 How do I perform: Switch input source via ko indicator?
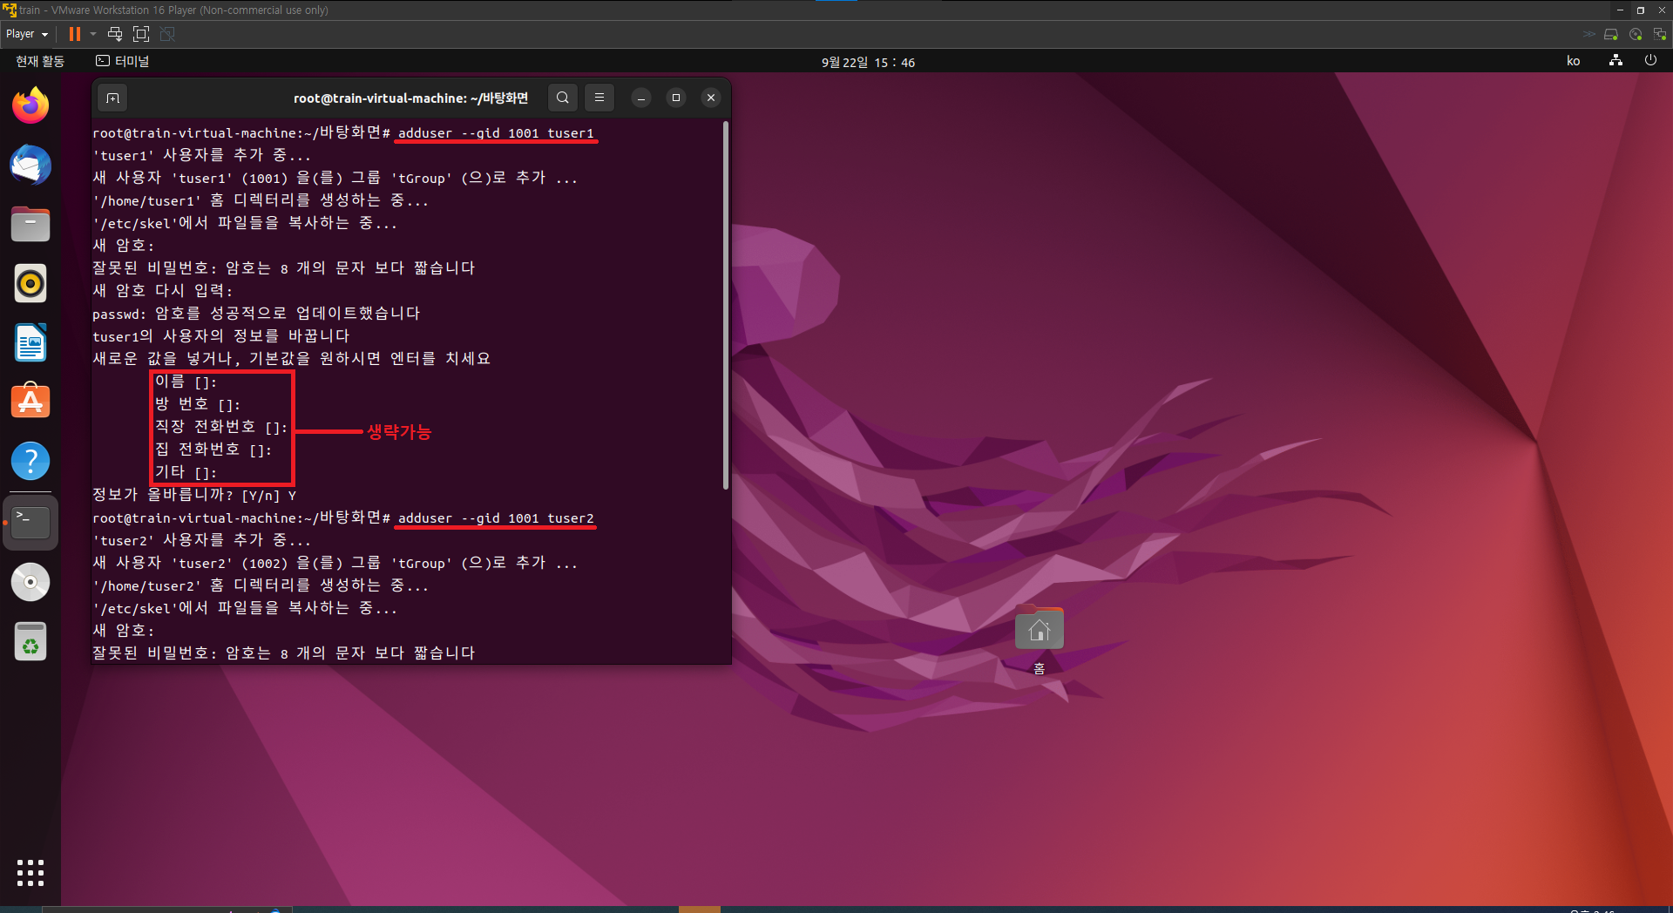pos(1573,61)
